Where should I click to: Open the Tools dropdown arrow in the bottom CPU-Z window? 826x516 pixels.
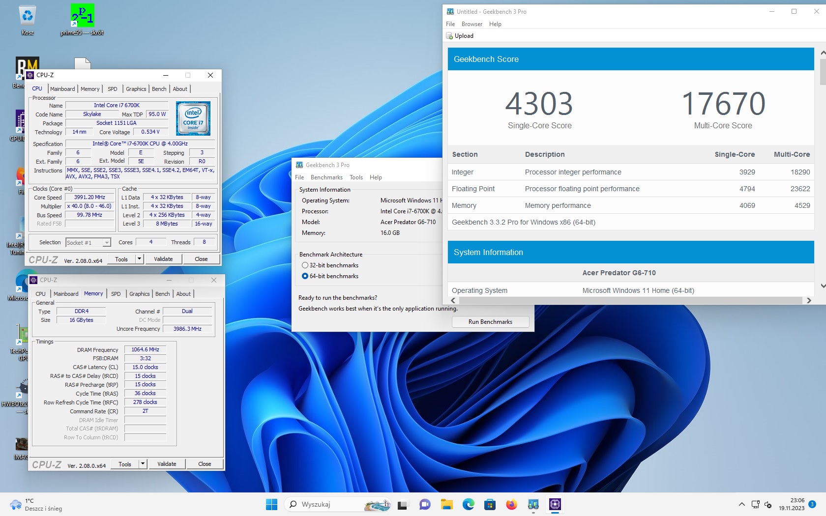[143, 464]
